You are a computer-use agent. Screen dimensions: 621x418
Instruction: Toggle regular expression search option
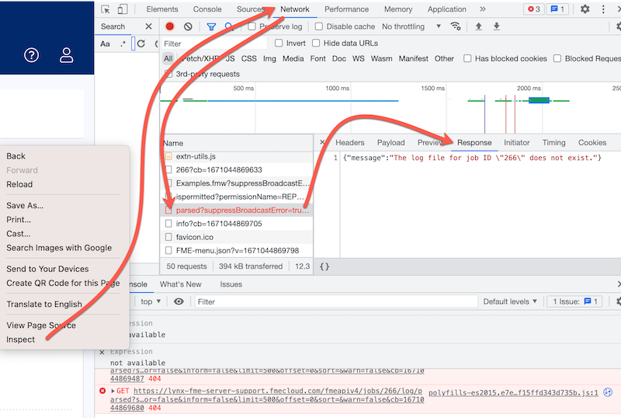123,44
